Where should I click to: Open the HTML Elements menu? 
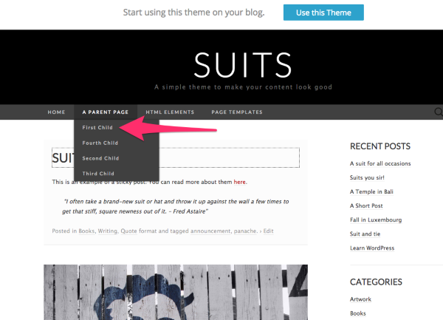pyautogui.click(x=170, y=112)
